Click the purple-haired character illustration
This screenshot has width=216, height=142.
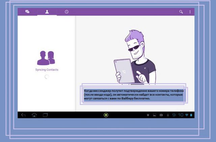point(135,57)
